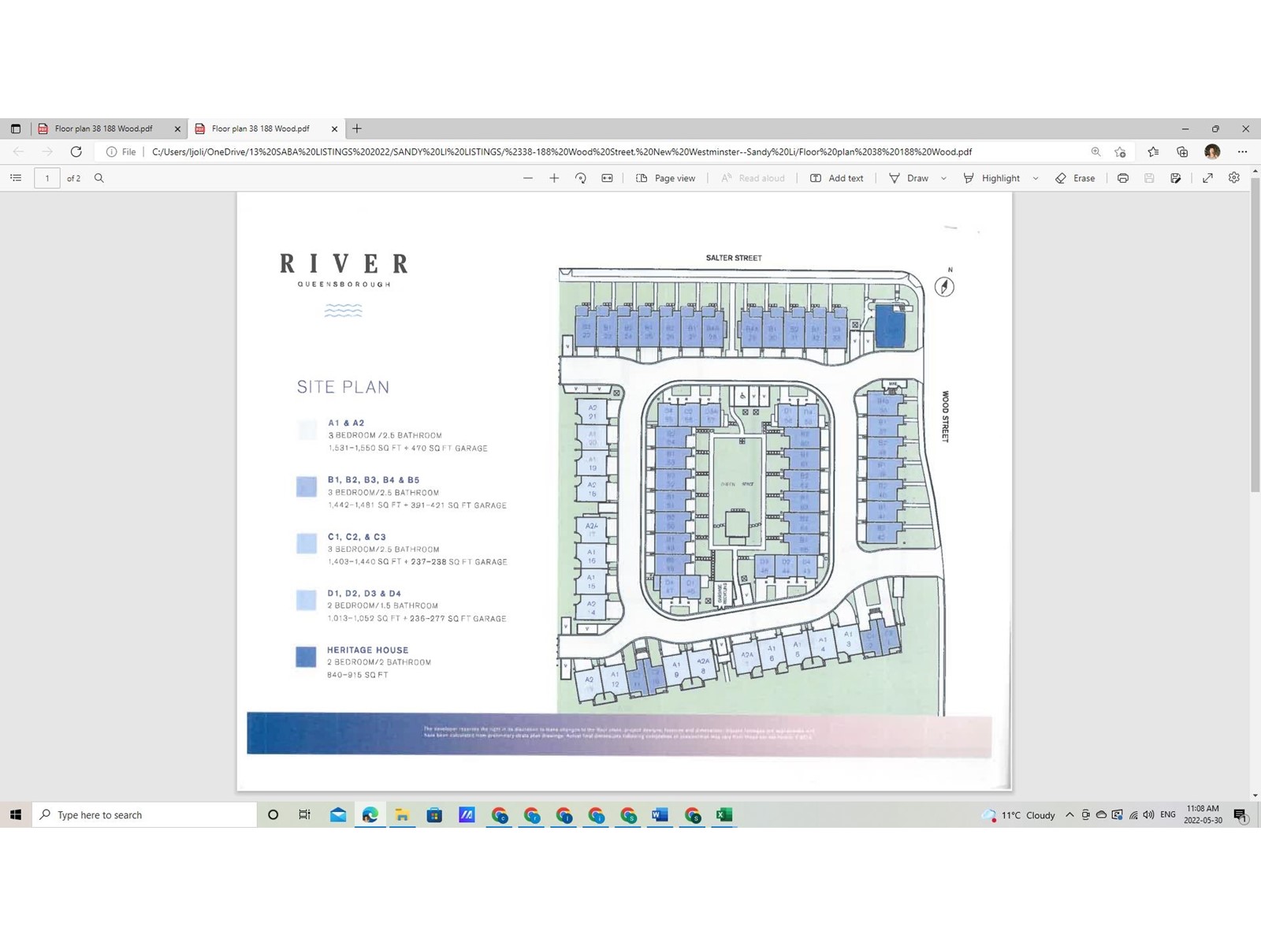Click the Add text button
Viewport: 1261px width, 946px height.
click(837, 178)
